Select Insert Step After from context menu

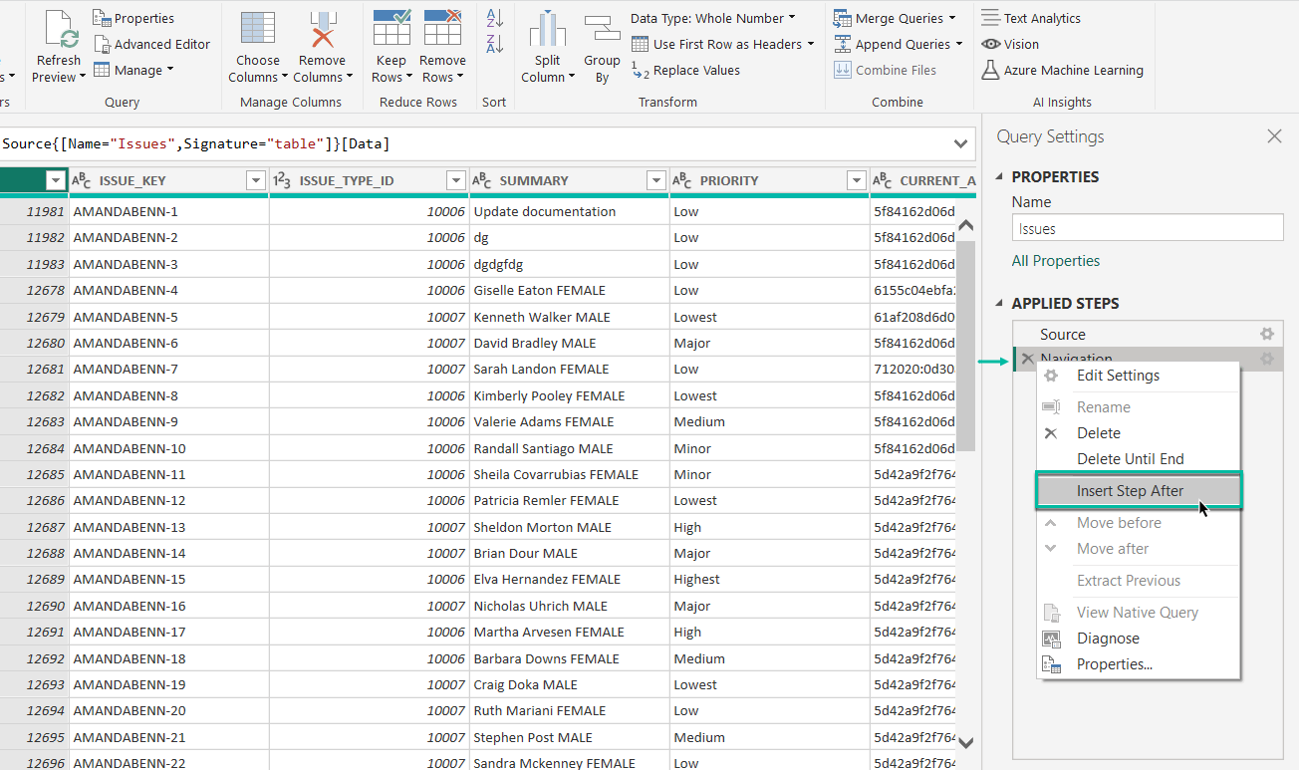coord(1130,491)
